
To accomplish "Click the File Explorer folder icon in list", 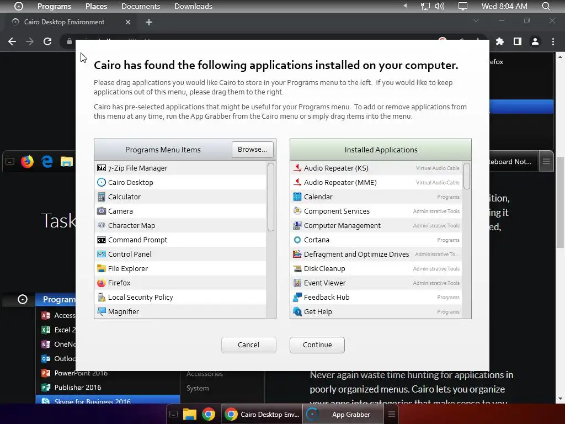I will coord(102,269).
